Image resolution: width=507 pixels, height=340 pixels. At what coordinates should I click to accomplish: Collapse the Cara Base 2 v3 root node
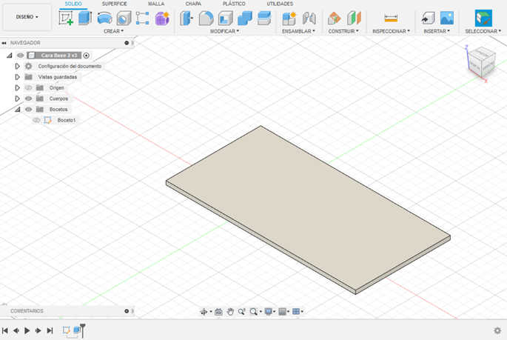click(x=10, y=56)
